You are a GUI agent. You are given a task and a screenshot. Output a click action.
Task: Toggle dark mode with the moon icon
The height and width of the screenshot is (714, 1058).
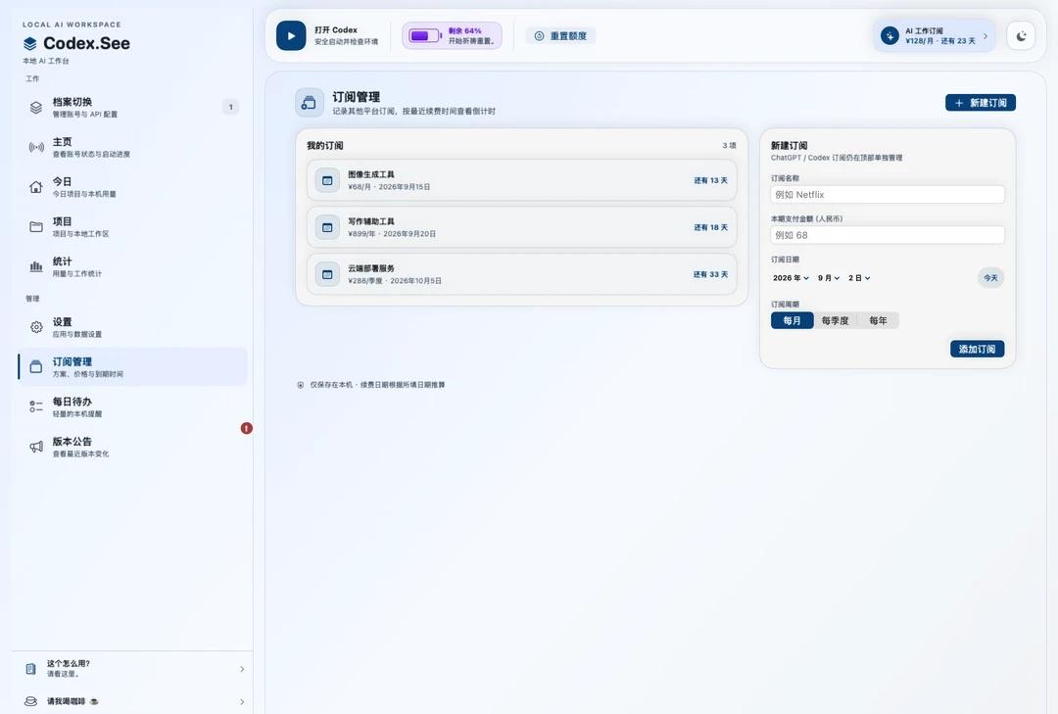click(1021, 36)
